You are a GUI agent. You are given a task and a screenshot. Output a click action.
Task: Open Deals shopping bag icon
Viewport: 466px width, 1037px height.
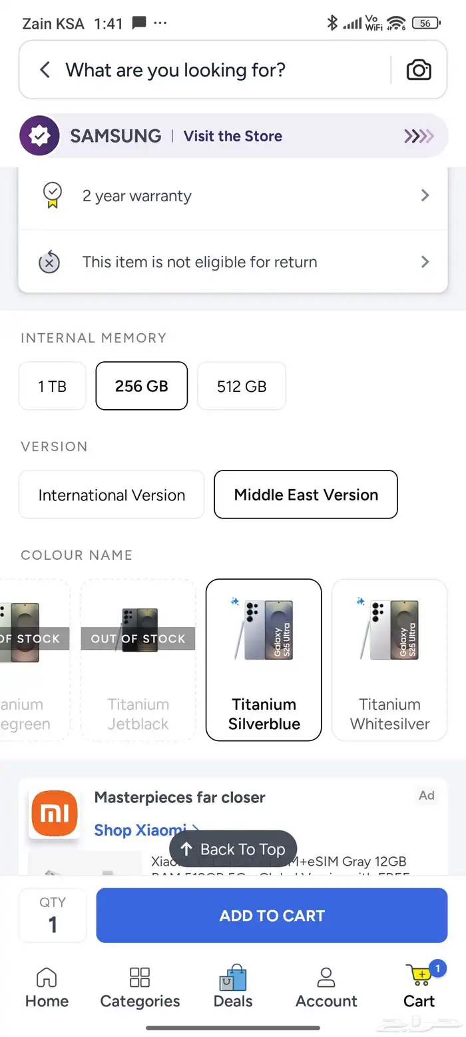point(233,978)
